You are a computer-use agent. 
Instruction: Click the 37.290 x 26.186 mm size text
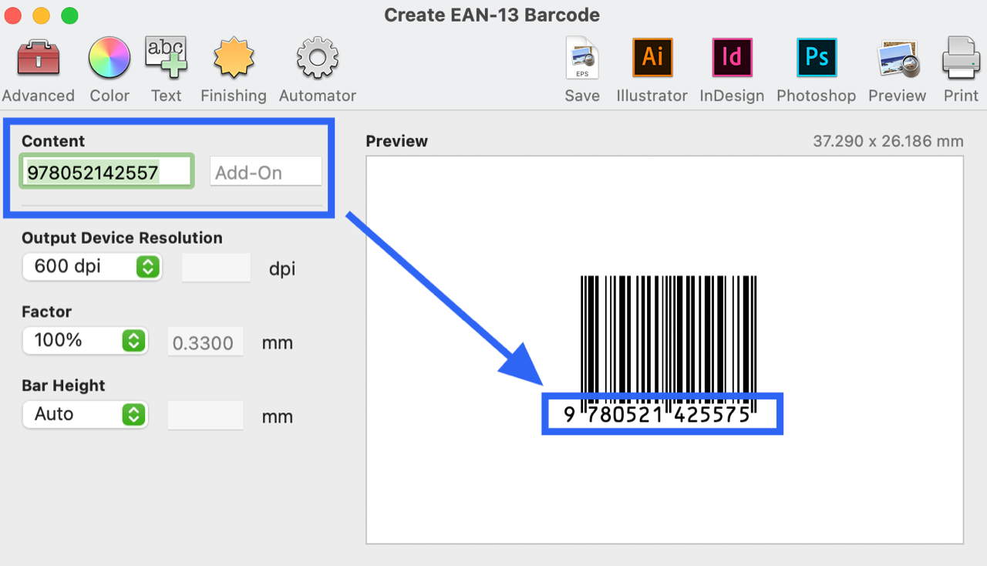click(x=888, y=141)
